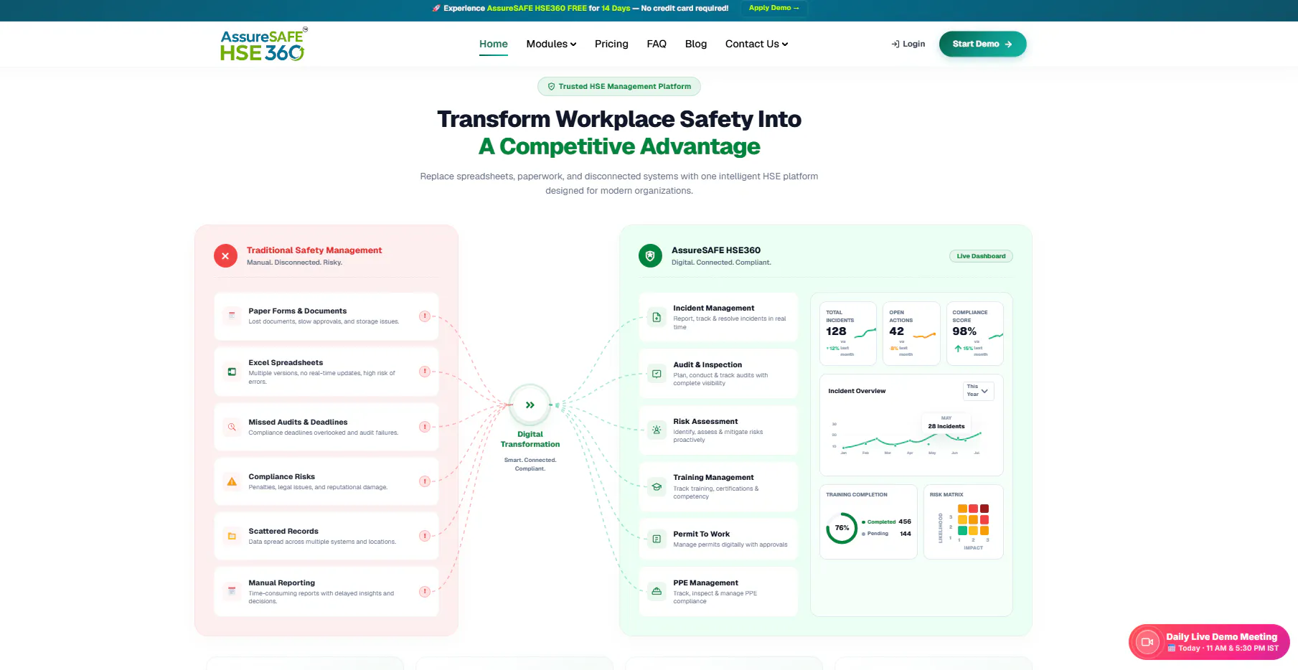Viewport: 1298px width, 670px height.
Task: Go to the Home nav item
Action: (x=494, y=44)
